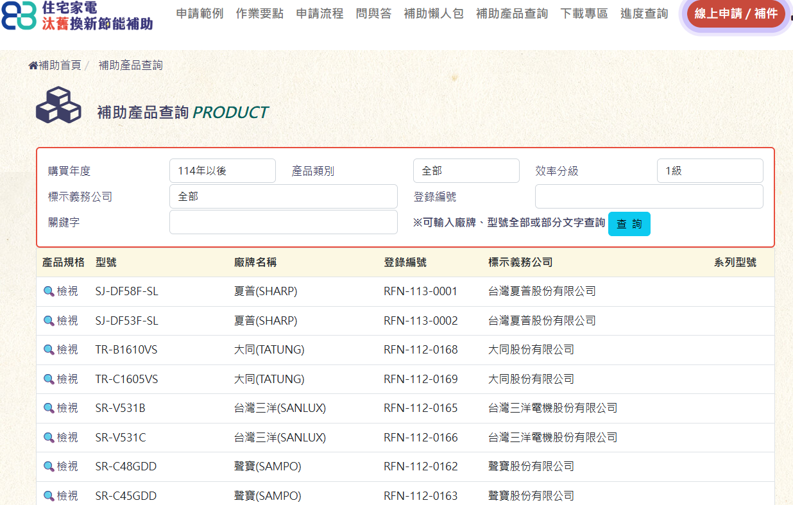Click 夏普(SHARP) brand in SJ-DF53F-SL row
Screen dimensions: 793x505
coord(266,321)
